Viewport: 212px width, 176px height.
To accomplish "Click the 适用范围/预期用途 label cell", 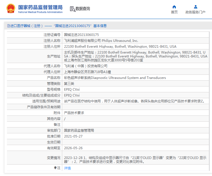I will (x=34, y=101).
